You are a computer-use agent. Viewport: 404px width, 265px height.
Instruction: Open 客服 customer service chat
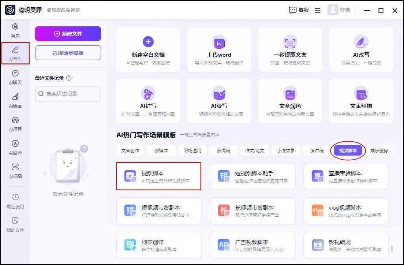tap(299, 10)
